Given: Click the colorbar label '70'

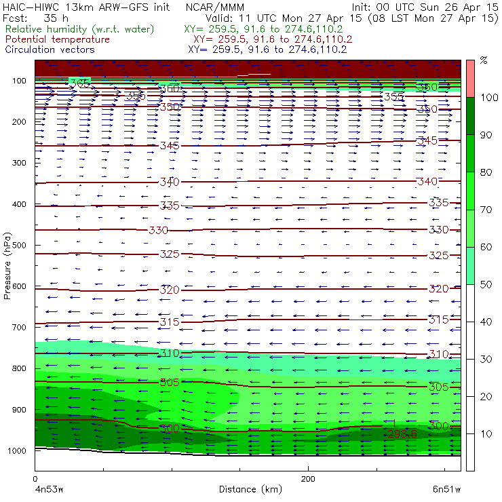Looking at the screenshot, I should click(x=486, y=210).
